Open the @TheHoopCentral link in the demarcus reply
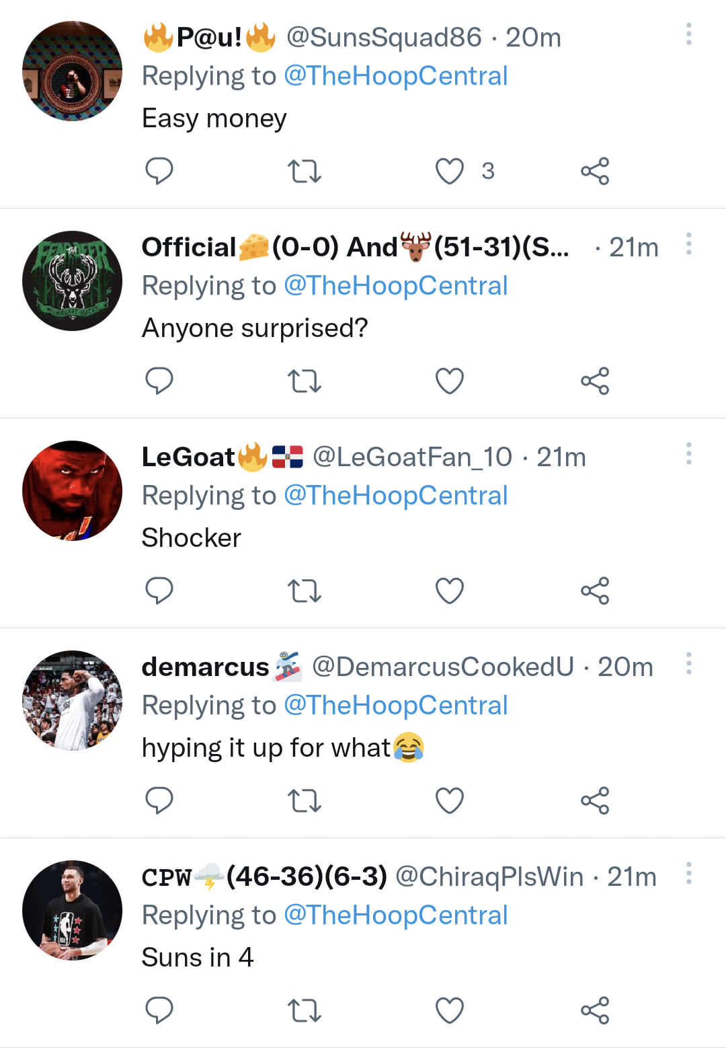Viewport: 726px width, 1048px height. point(396,706)
